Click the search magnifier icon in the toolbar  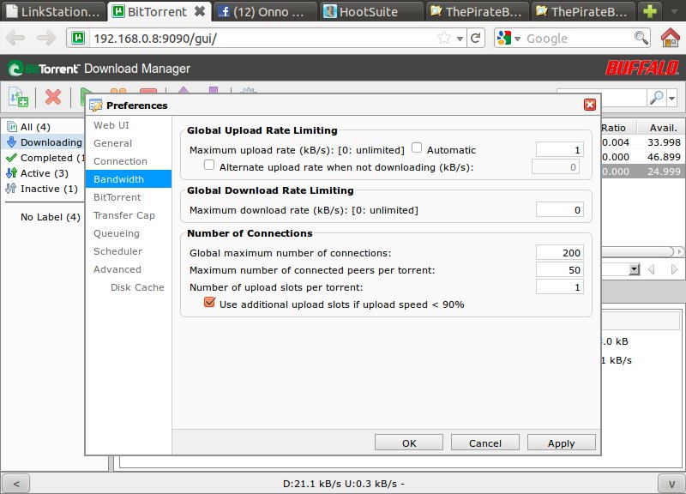(654, 98)
